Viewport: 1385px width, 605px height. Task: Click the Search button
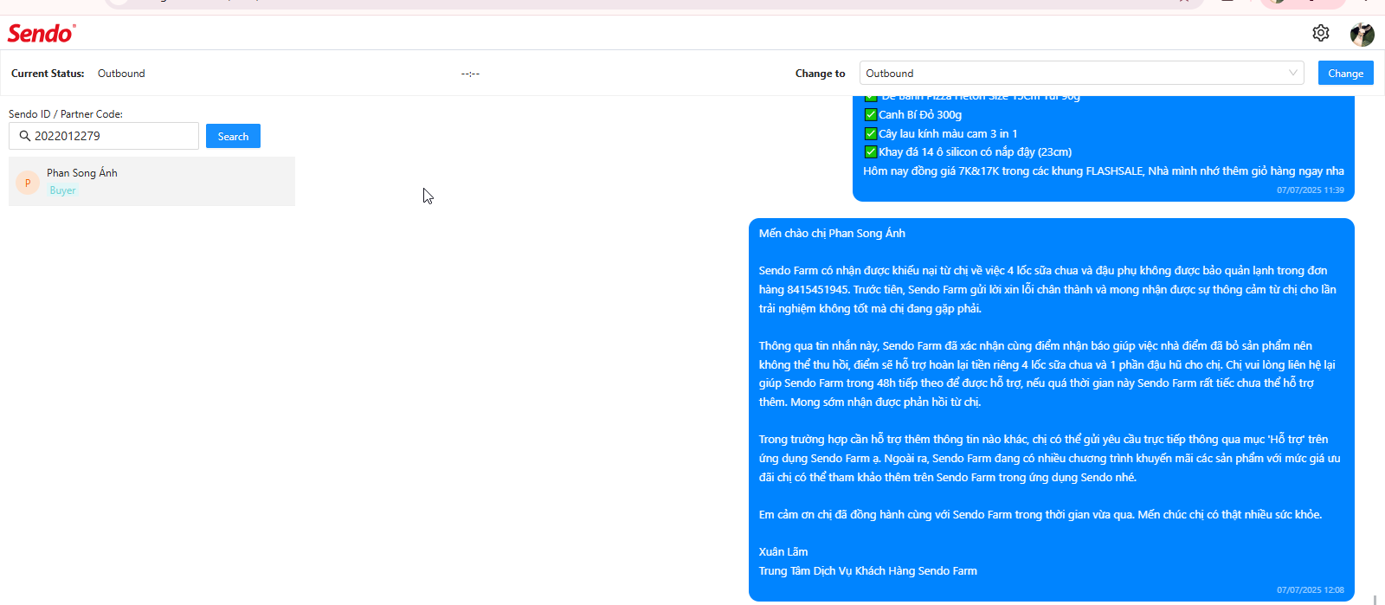click(x=233, y=136)
